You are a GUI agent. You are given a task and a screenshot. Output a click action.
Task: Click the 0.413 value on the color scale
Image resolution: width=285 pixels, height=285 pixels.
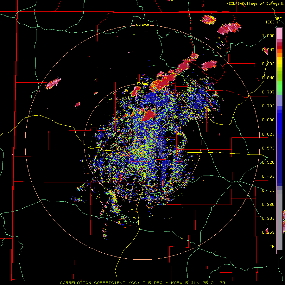(x=268, y=190)
